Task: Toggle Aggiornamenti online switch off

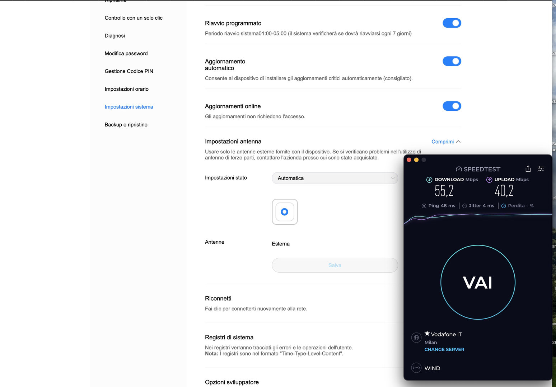Action: [x=452, y=106]
